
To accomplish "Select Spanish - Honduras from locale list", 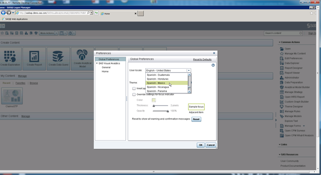I will (167, 79).
